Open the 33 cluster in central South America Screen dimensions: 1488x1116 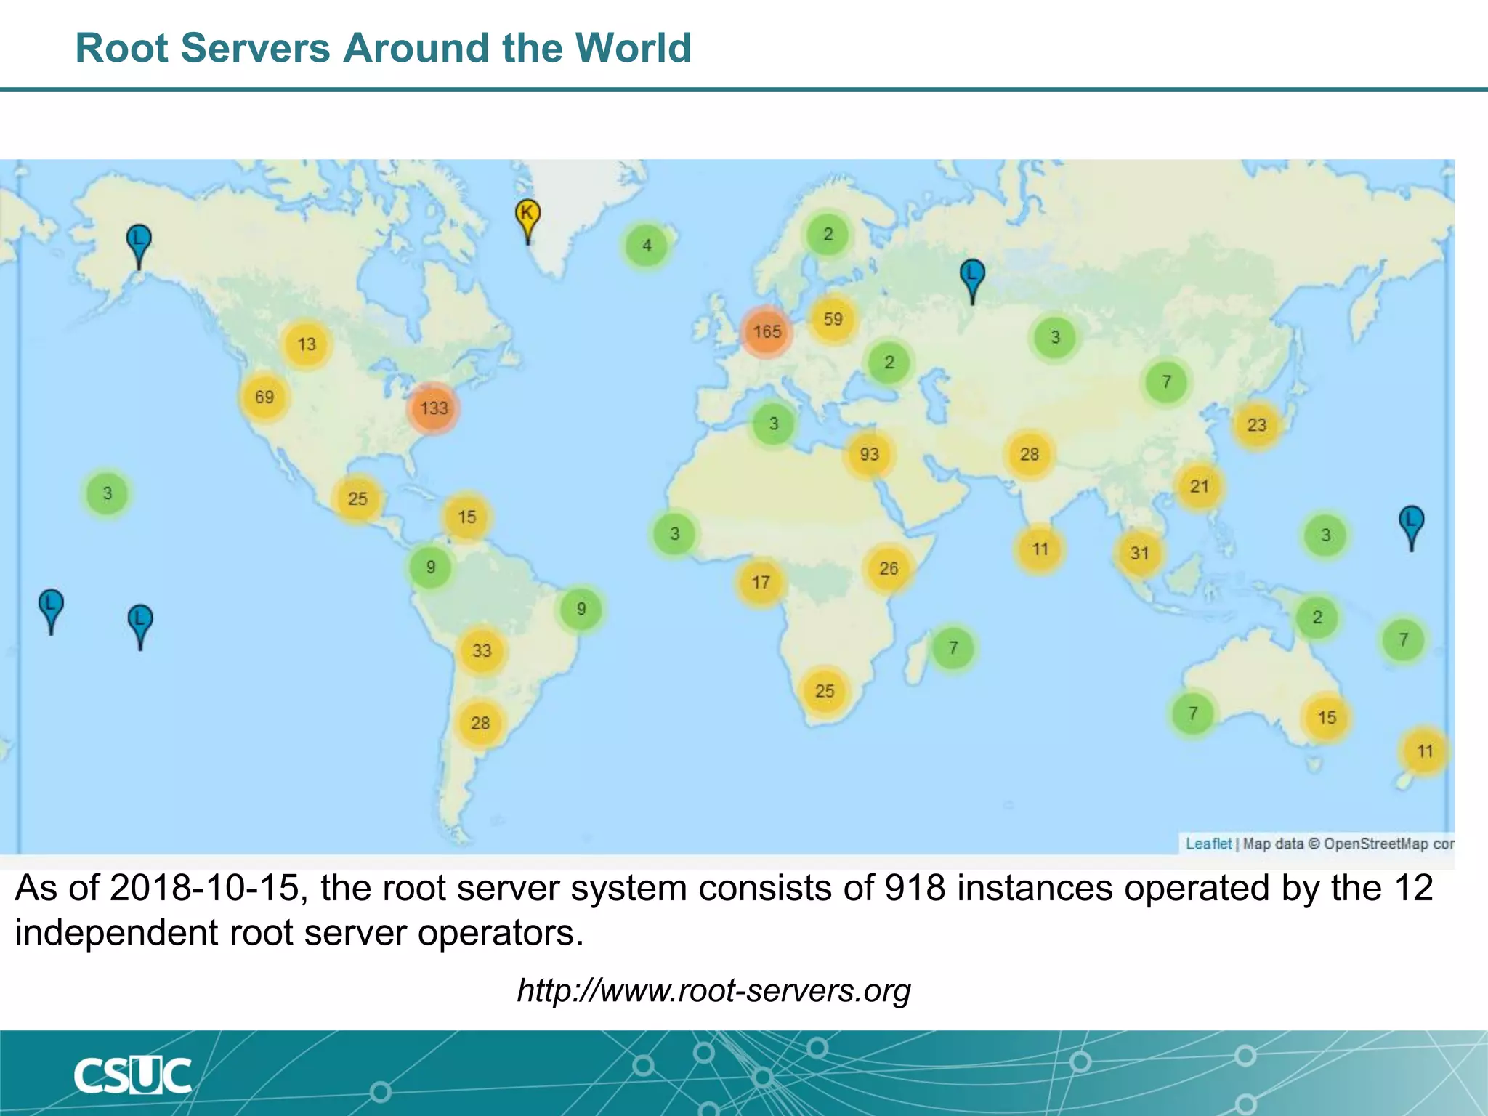(x=482, y=650)
